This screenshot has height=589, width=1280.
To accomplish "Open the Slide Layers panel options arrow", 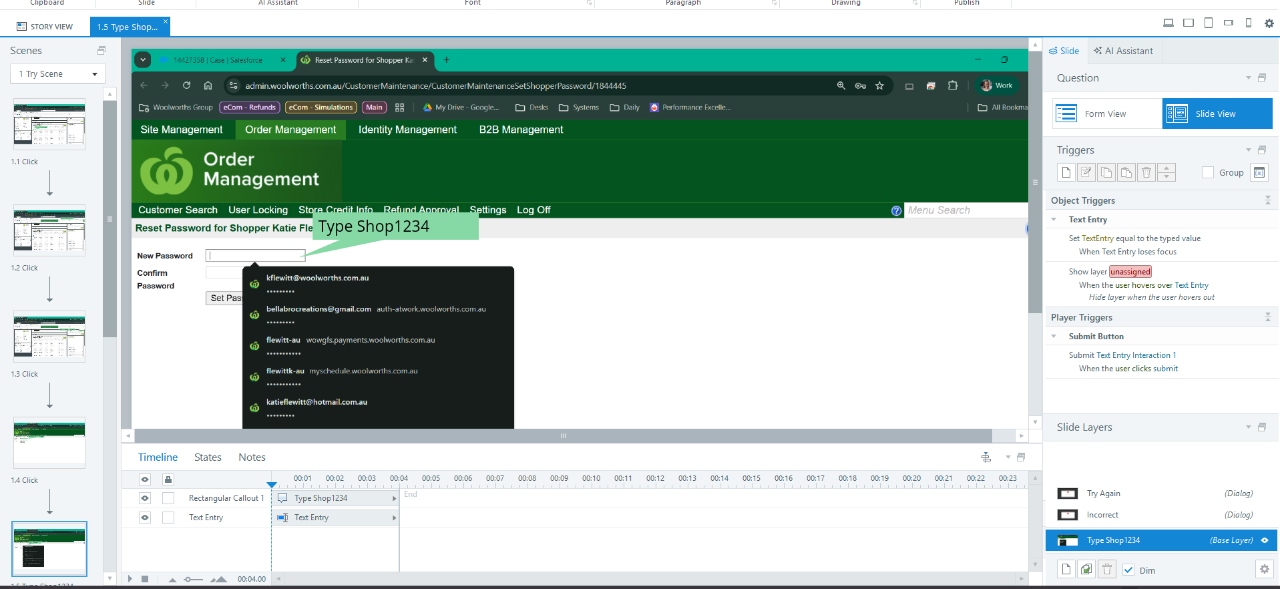I will (x=1248, y=427).
